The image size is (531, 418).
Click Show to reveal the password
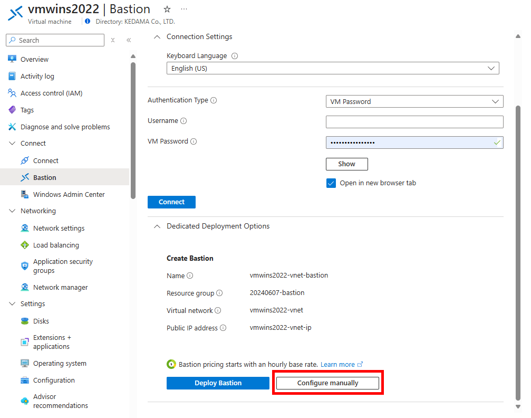pyautogui.click(x=347, y=164)
